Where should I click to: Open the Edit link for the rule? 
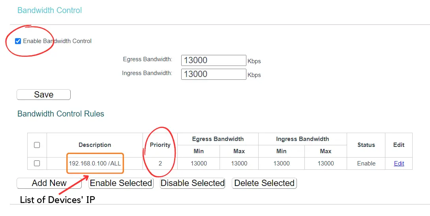399,163
